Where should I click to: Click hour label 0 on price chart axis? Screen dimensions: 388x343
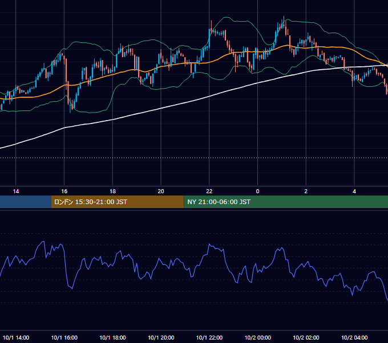(257, 192)
